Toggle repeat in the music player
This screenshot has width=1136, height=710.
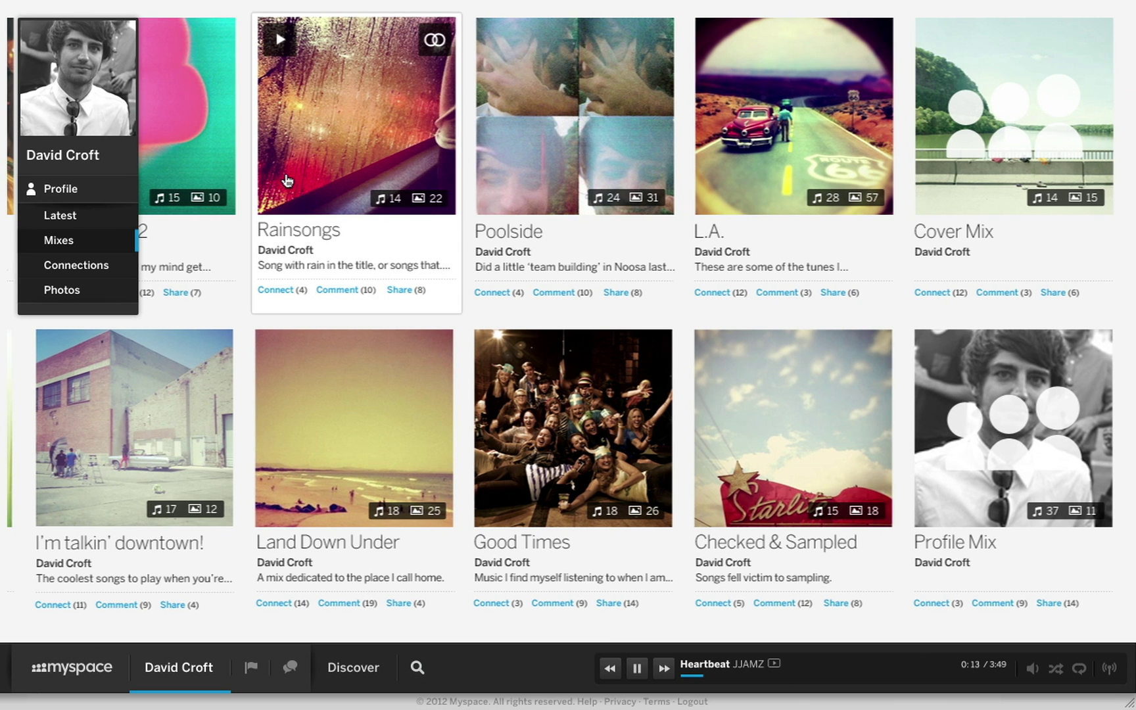tap(1079, 669)
